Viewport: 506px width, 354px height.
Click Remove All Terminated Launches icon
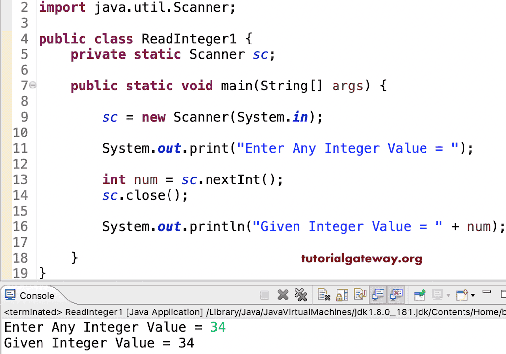[301, 295]
